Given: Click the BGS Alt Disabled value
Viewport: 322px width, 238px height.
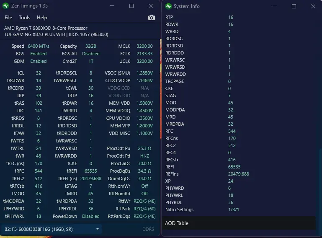Looking at the screenshot, I should point(91,54).
